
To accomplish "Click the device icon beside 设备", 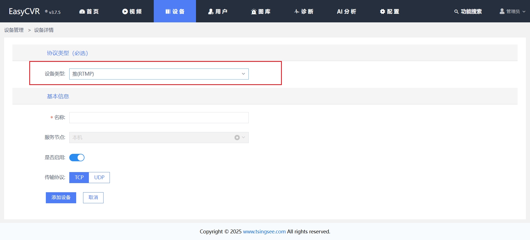I will pyautogui.click(x=168, y=11).
